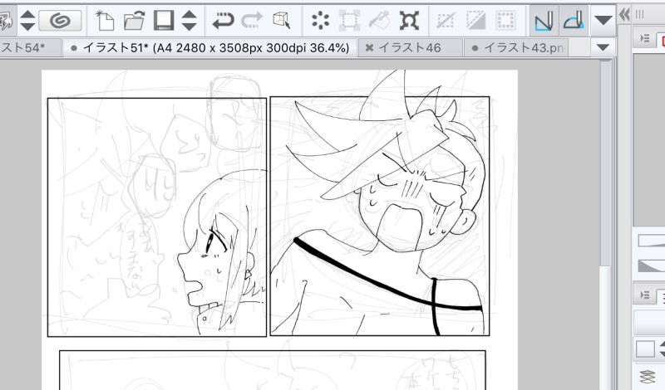Close the イラスト46 tab with its X
Screen dimensions: 665x390
pos(369,48)
